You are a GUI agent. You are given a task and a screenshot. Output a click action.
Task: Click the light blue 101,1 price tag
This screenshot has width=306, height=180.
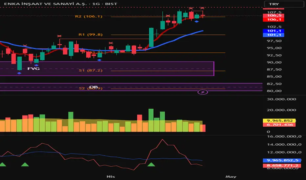click(273, 35)
